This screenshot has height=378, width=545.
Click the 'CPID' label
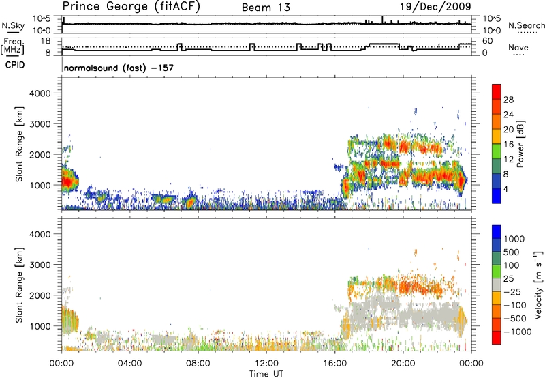[15, 65]
